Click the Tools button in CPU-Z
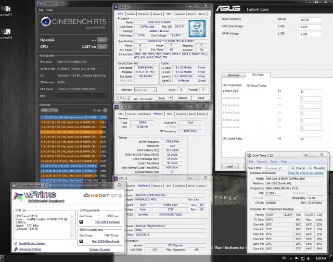The width and height of the screenshot is (333, 262). [x=162, y=98]
